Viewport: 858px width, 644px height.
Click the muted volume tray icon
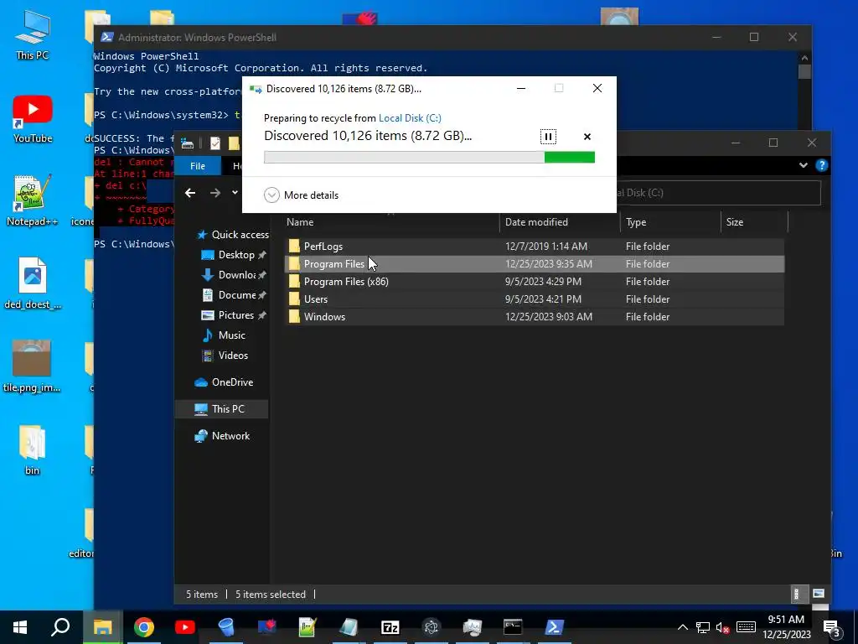(x=723, y=627)
